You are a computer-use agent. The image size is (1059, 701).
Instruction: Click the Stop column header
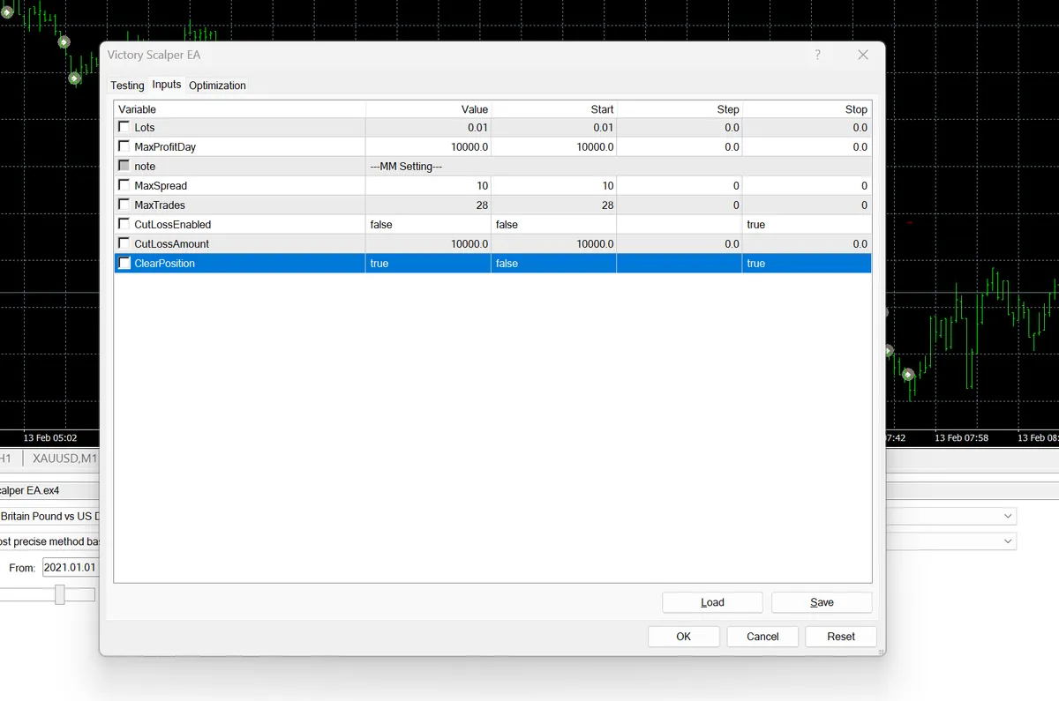click(x=807, y=109)
